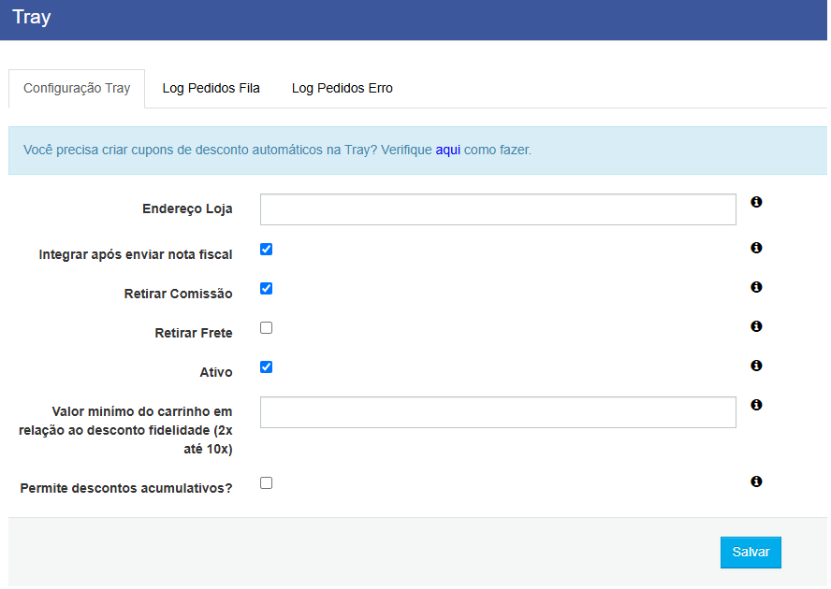
Task: Click the Tray title in the header
Action: 32,18
